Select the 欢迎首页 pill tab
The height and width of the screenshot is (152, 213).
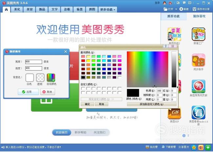[x=62, y=132]
